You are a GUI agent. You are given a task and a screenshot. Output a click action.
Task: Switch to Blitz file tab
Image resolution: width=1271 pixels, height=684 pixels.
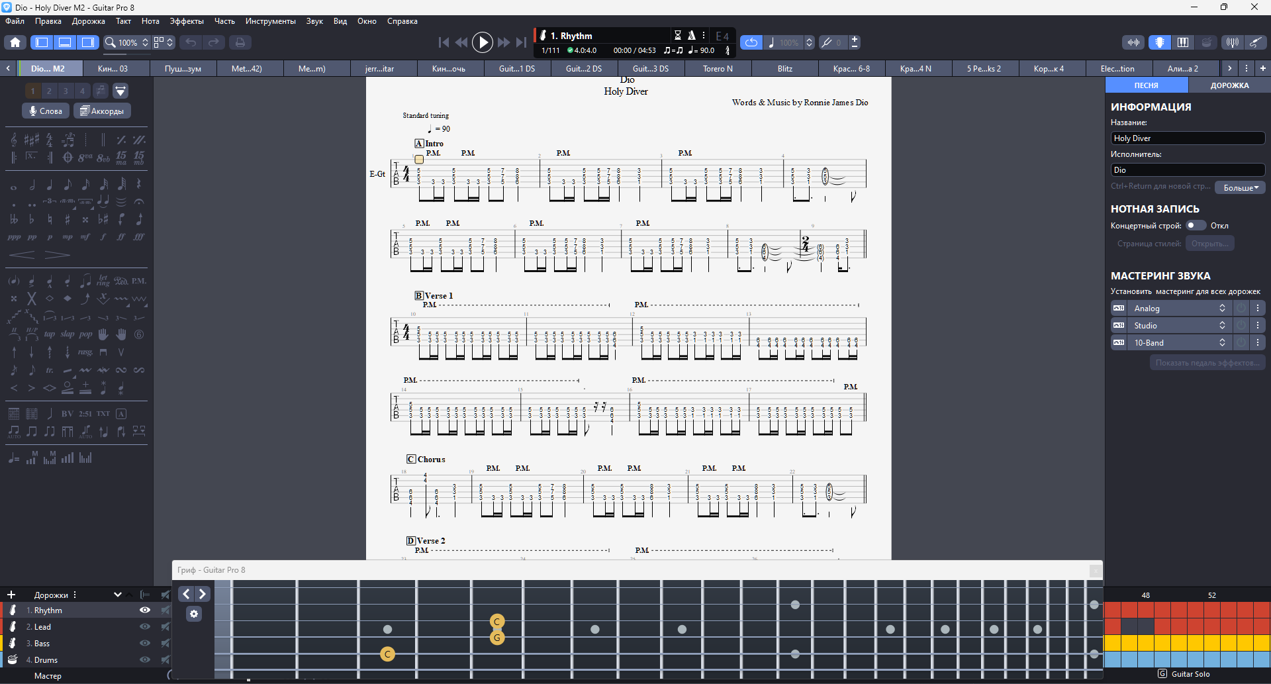point(785,68)
